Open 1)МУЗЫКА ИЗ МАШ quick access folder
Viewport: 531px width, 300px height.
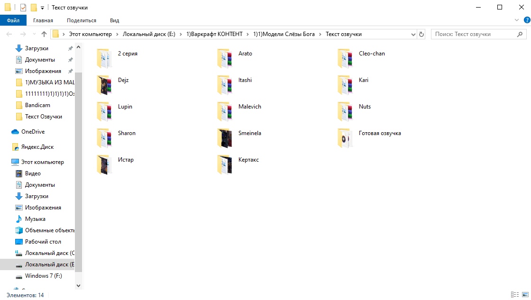[45, 82]
